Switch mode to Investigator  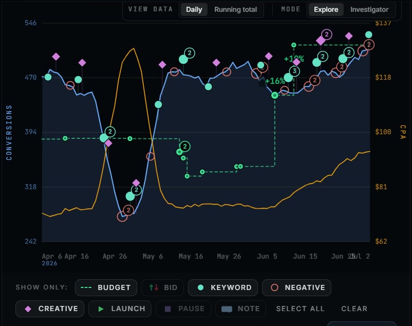(369, 10)
